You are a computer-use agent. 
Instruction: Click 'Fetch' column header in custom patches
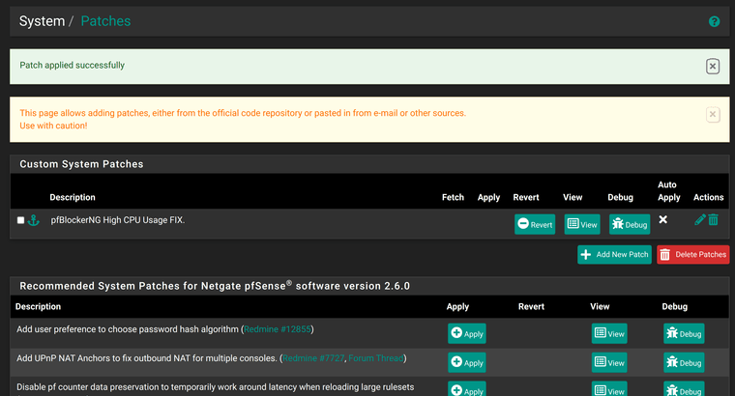[x=453, y=198]
